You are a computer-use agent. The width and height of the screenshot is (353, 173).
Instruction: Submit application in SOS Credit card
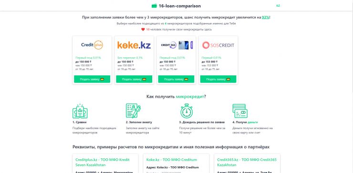pos(218,79)
